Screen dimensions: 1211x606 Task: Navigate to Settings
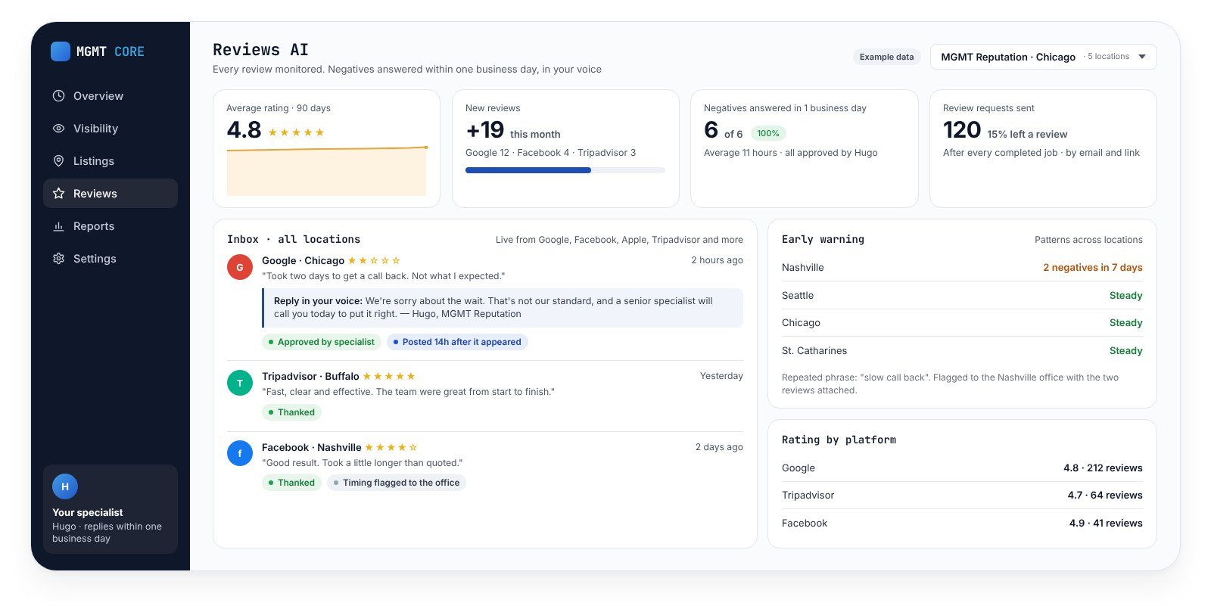tap(111, 259)
